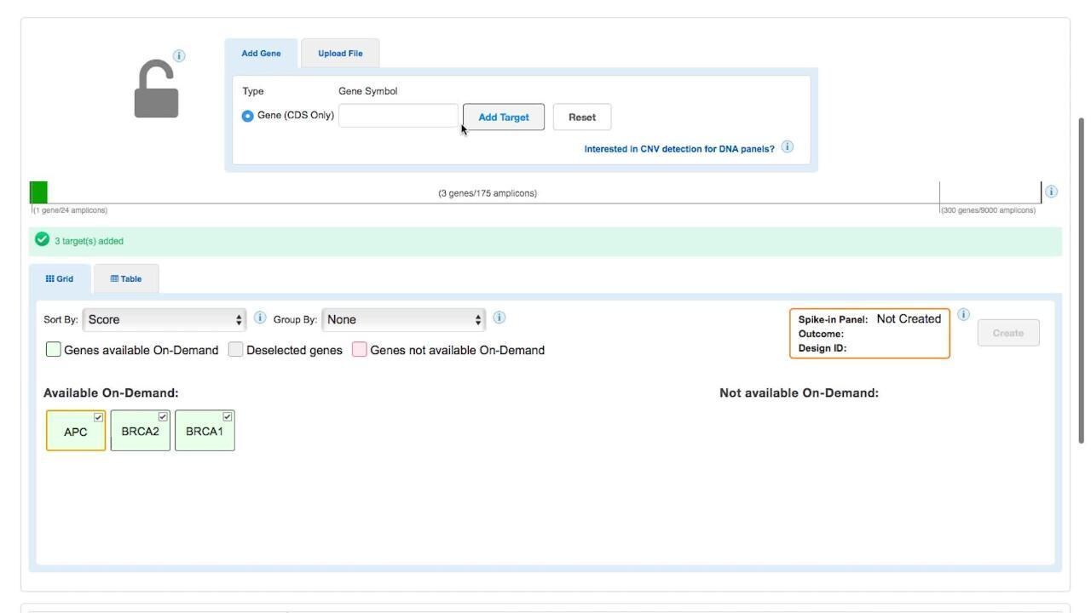Open info icon next to CNV detection link
Image resolution: width=1091 pixels, height=613 pixels.
(x=787, y=147)
